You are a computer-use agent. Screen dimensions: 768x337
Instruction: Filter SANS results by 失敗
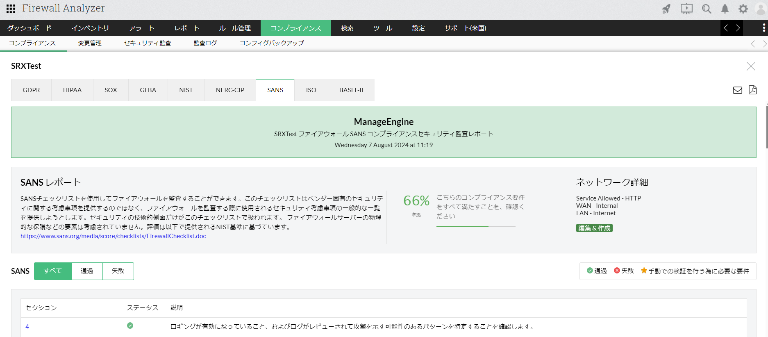pos(118,271)
